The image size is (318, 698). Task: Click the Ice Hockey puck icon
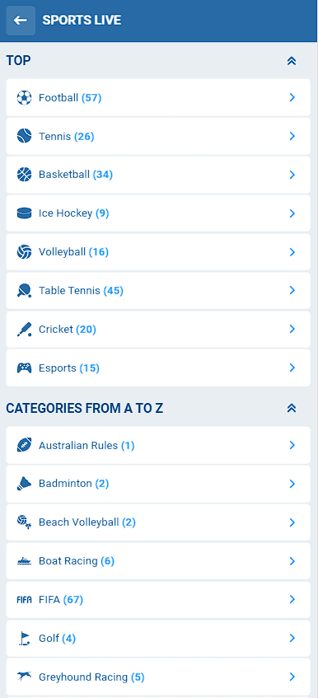tap(24, 213)
